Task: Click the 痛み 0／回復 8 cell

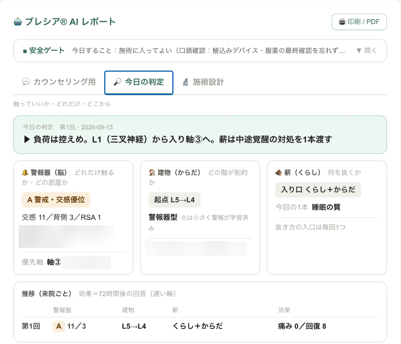Action: point(302,326)
